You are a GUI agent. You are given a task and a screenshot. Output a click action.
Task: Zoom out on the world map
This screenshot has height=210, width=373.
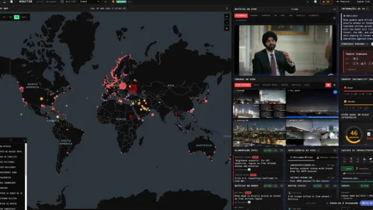[227, 22]
